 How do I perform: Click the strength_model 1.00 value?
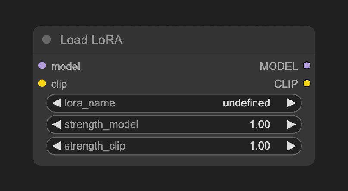point(260,125)
